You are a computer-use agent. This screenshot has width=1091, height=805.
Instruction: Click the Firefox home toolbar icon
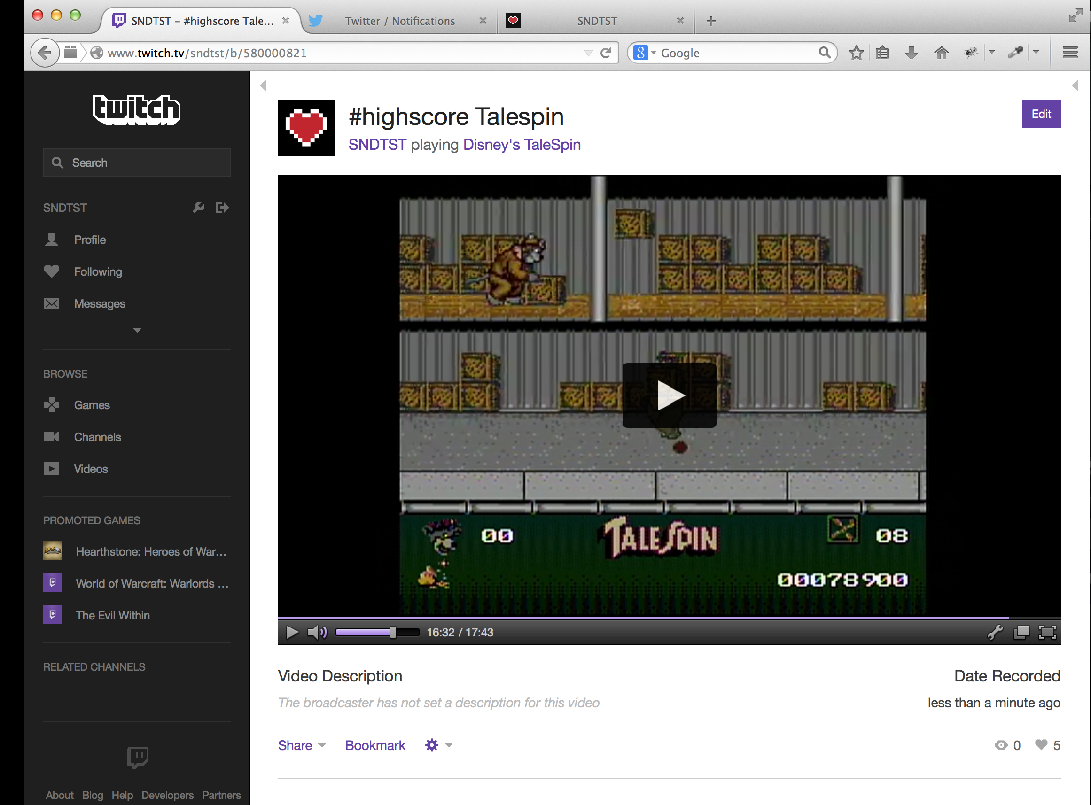pyautogui.click(x=941, y=53)
